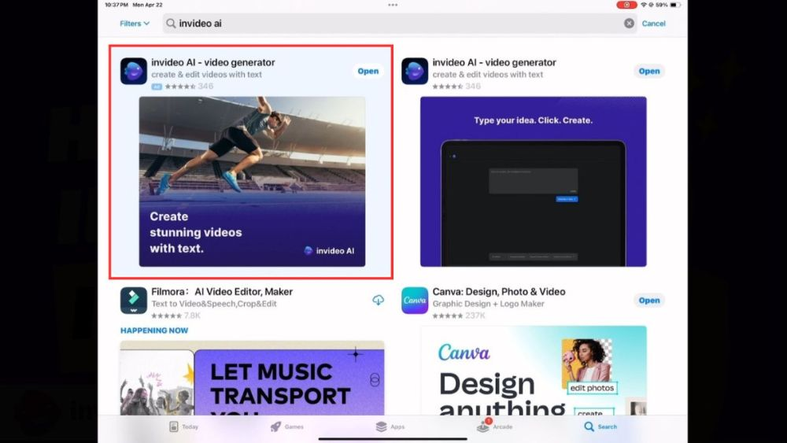
Task: Select the Search tab
Action: (600, 426)
